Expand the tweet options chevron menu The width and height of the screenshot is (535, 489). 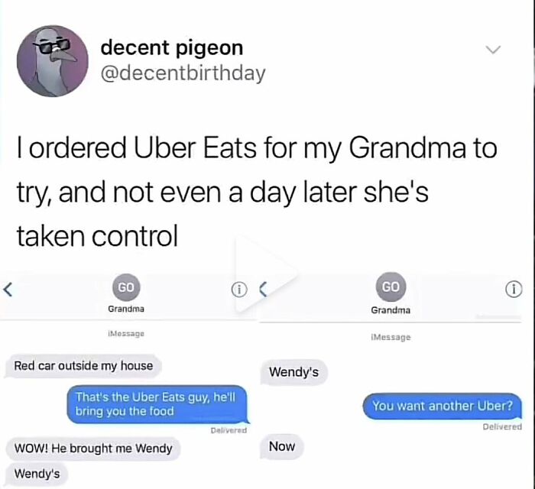point(493,50)
